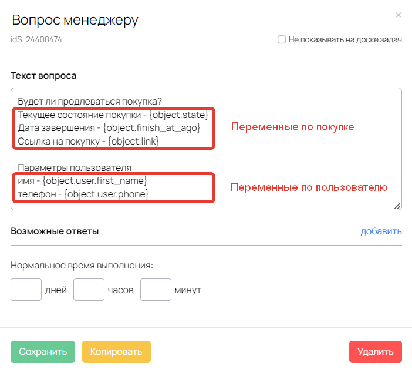Viewport: 412px width, 373px height.
Task: Click the Текст вопроса heading
Action: pyautogui.click(x=43, y=76)
